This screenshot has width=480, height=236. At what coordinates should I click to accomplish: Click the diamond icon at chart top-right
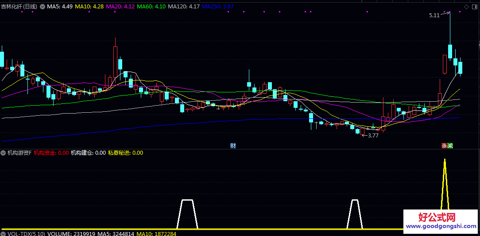466,7
